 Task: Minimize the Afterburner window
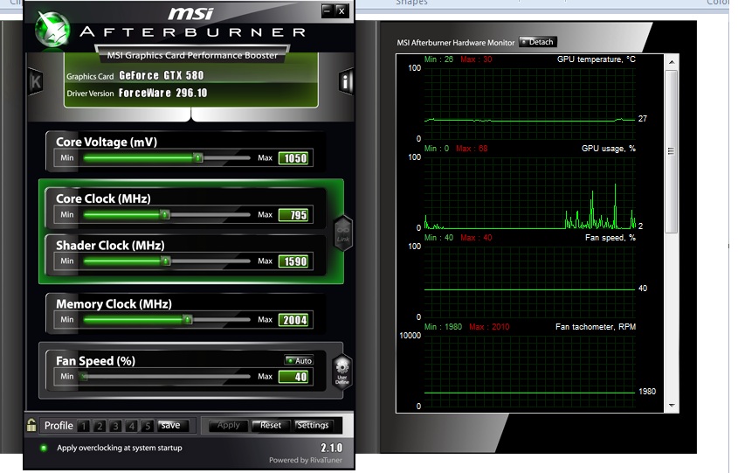point(328,10)
